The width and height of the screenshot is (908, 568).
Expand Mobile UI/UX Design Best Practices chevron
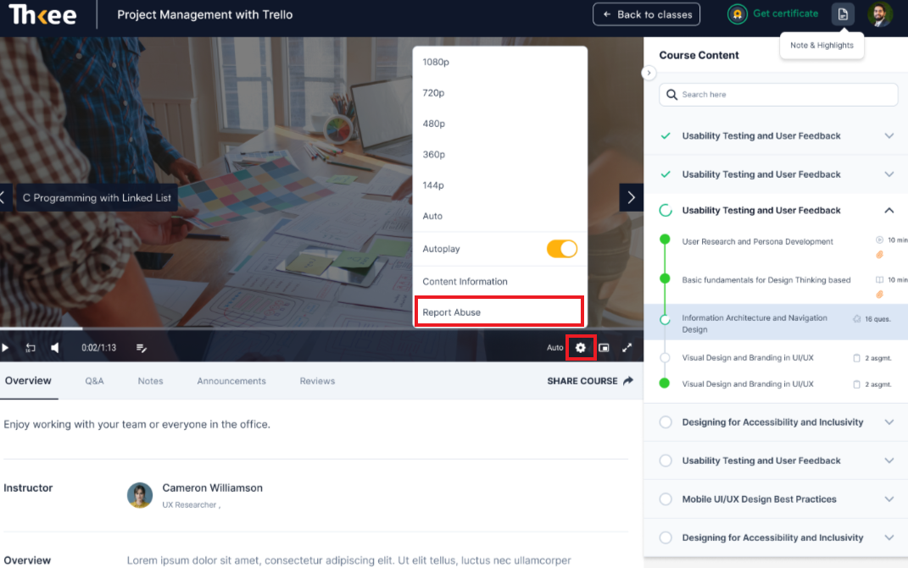coord(889,499)
